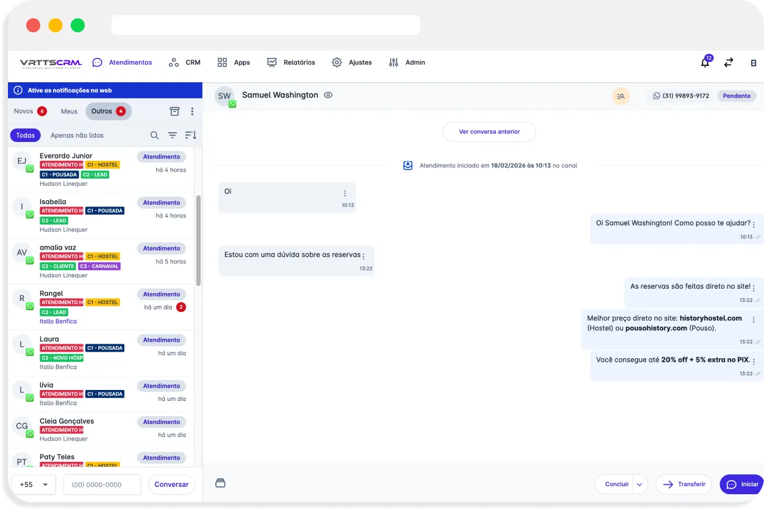Click the 'Ver conversa anterior' button
764x510 pixels.
tap(489, 132)
